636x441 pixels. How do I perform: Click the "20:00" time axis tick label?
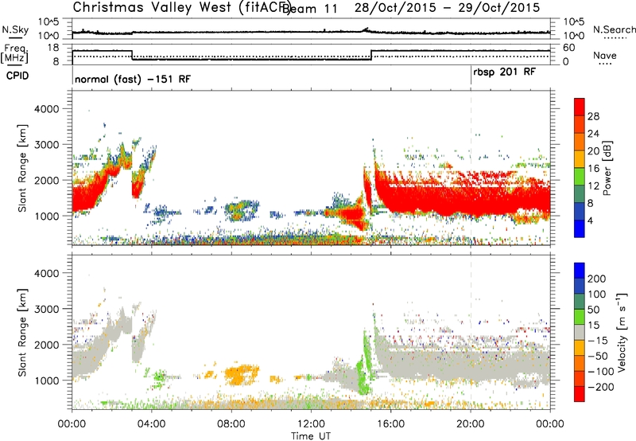coord(471,424)
